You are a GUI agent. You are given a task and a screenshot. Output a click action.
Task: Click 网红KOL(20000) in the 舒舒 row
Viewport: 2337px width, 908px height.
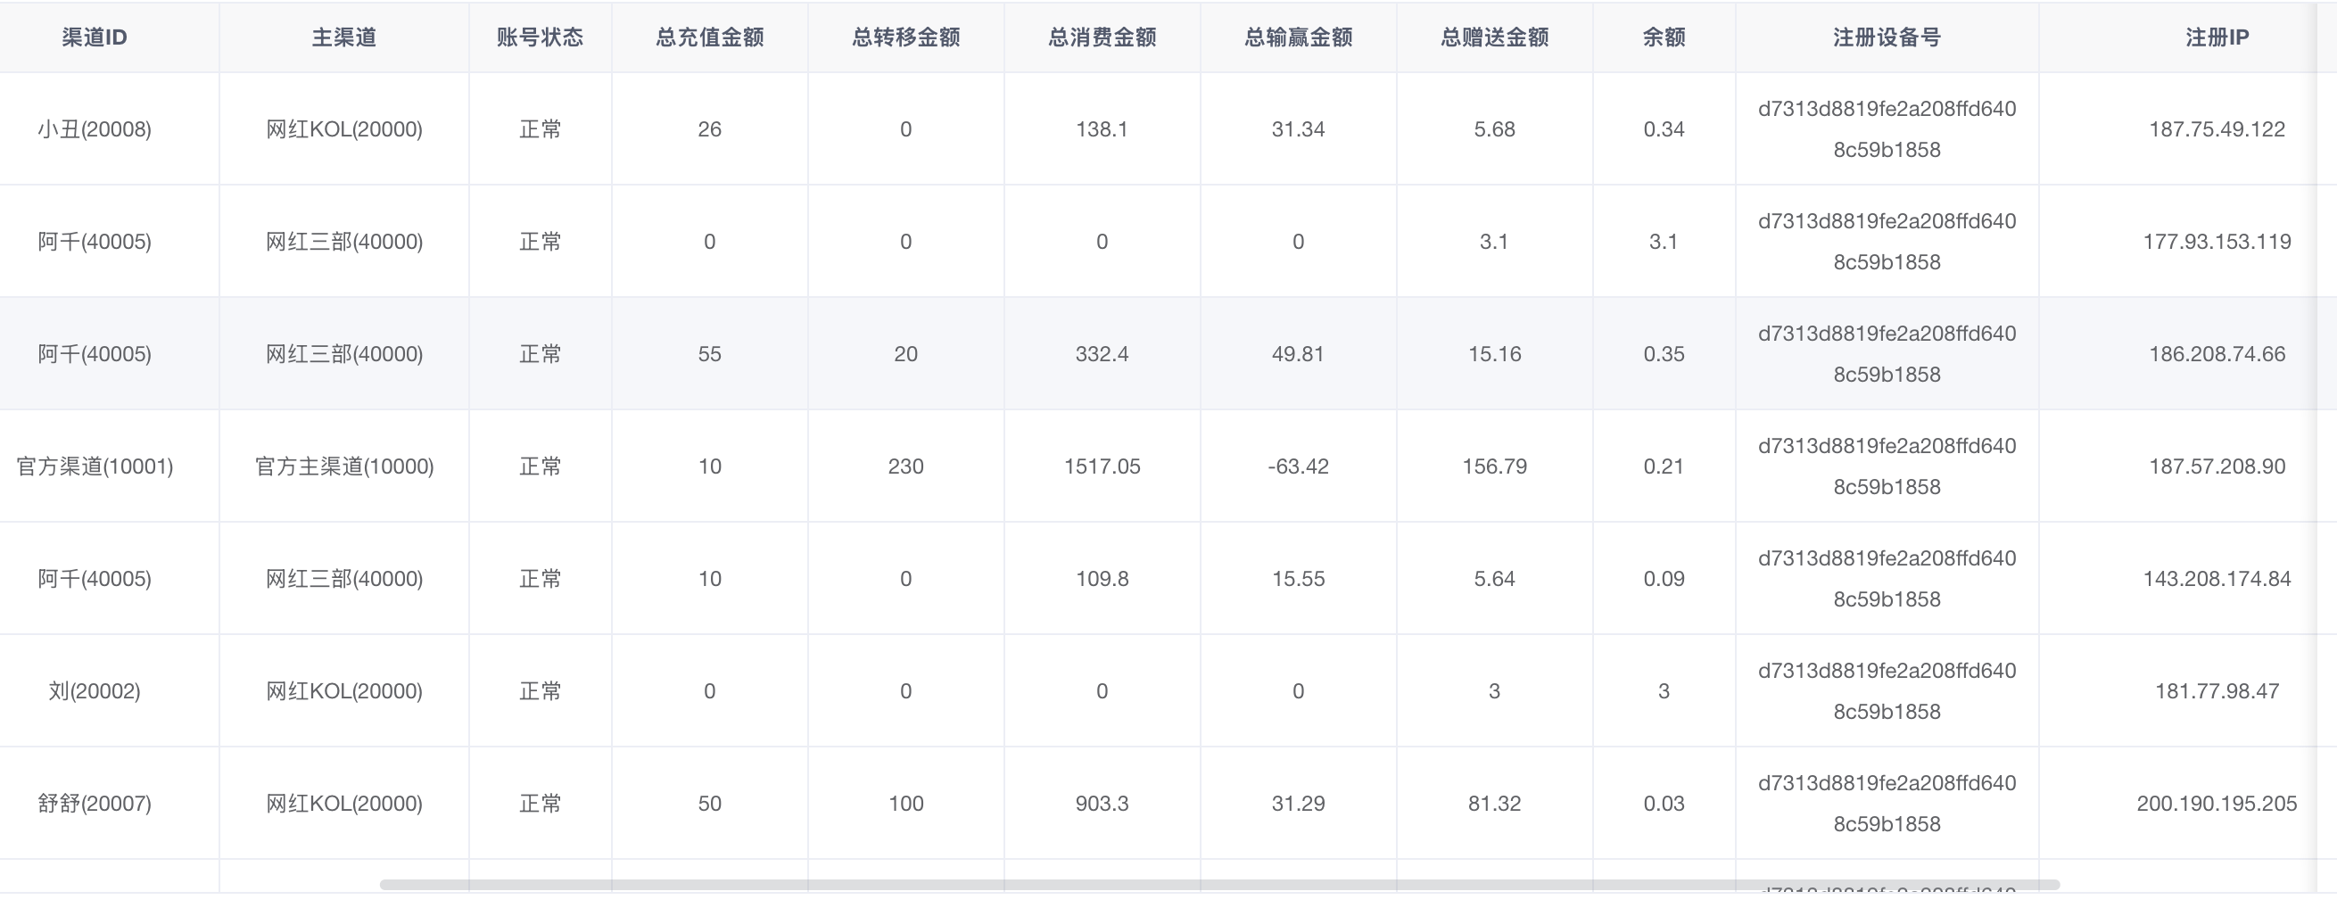(x=343, y=804)
